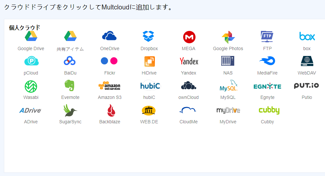Select the red Backblaze flame icon
This screenshot has width=325, height=176.
111,110
